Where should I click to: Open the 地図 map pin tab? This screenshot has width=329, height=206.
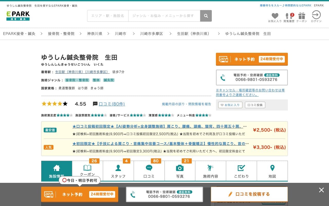272,171
